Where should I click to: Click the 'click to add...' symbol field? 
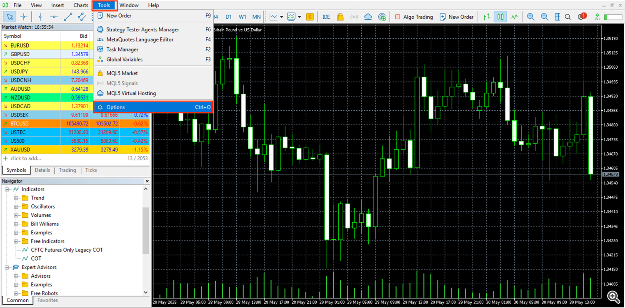coord(26,159)
